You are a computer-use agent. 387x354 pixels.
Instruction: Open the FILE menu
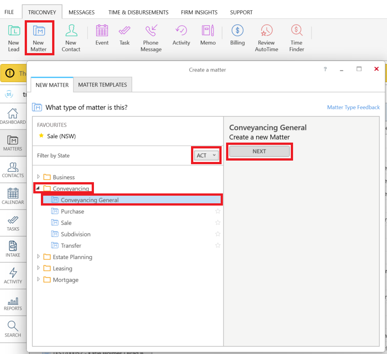click(x=9, y=12)
